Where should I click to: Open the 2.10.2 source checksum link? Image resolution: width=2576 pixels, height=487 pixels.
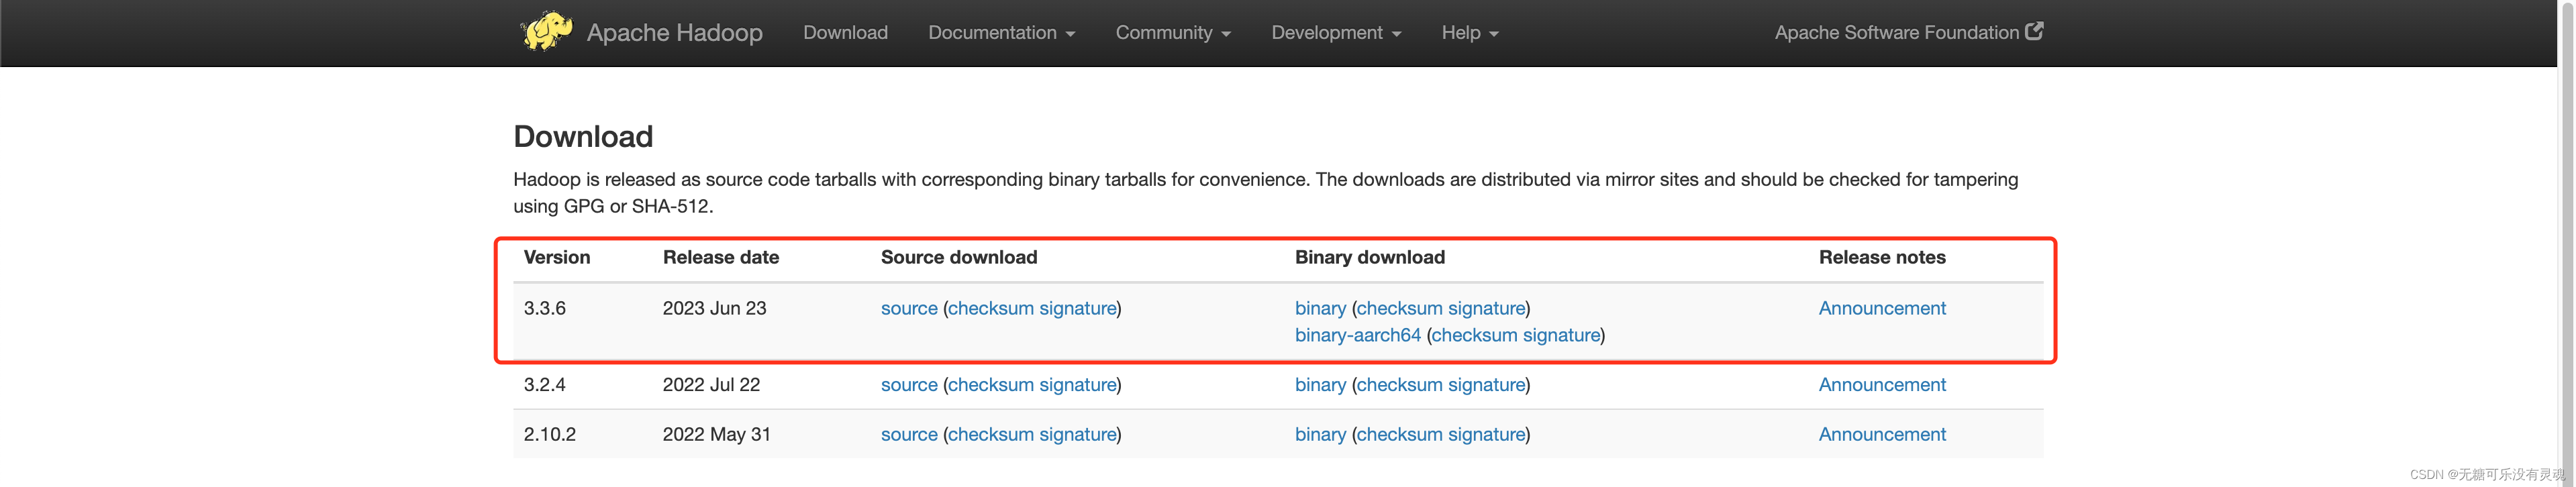click(990, 434)
